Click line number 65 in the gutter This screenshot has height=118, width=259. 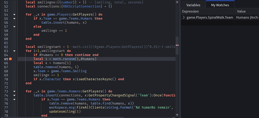6,59
